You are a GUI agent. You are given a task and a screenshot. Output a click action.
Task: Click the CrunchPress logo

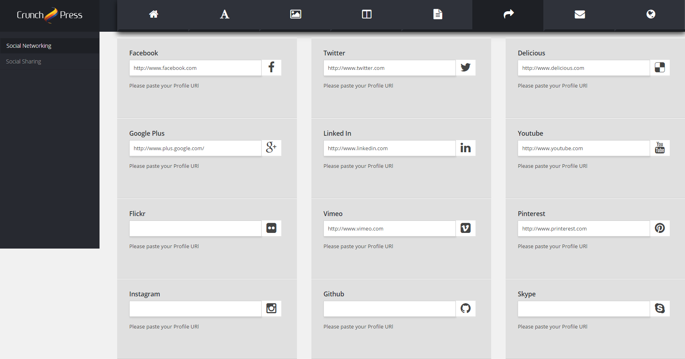[49, 15]
